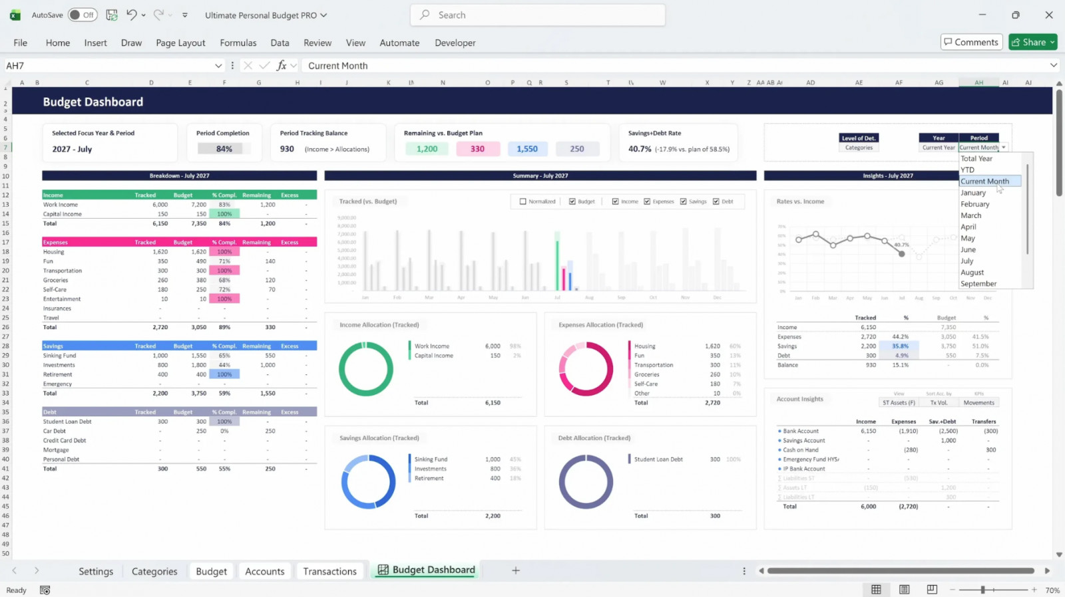Viewport: 1065px width, 597px height.
Task: Click Normal view grid icon in status bar
Action: tap(876, 590)
